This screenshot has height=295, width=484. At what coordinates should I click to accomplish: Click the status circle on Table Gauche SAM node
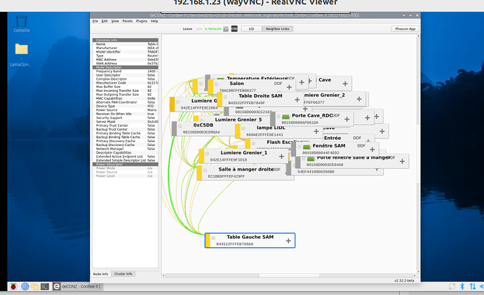point(213,238)
